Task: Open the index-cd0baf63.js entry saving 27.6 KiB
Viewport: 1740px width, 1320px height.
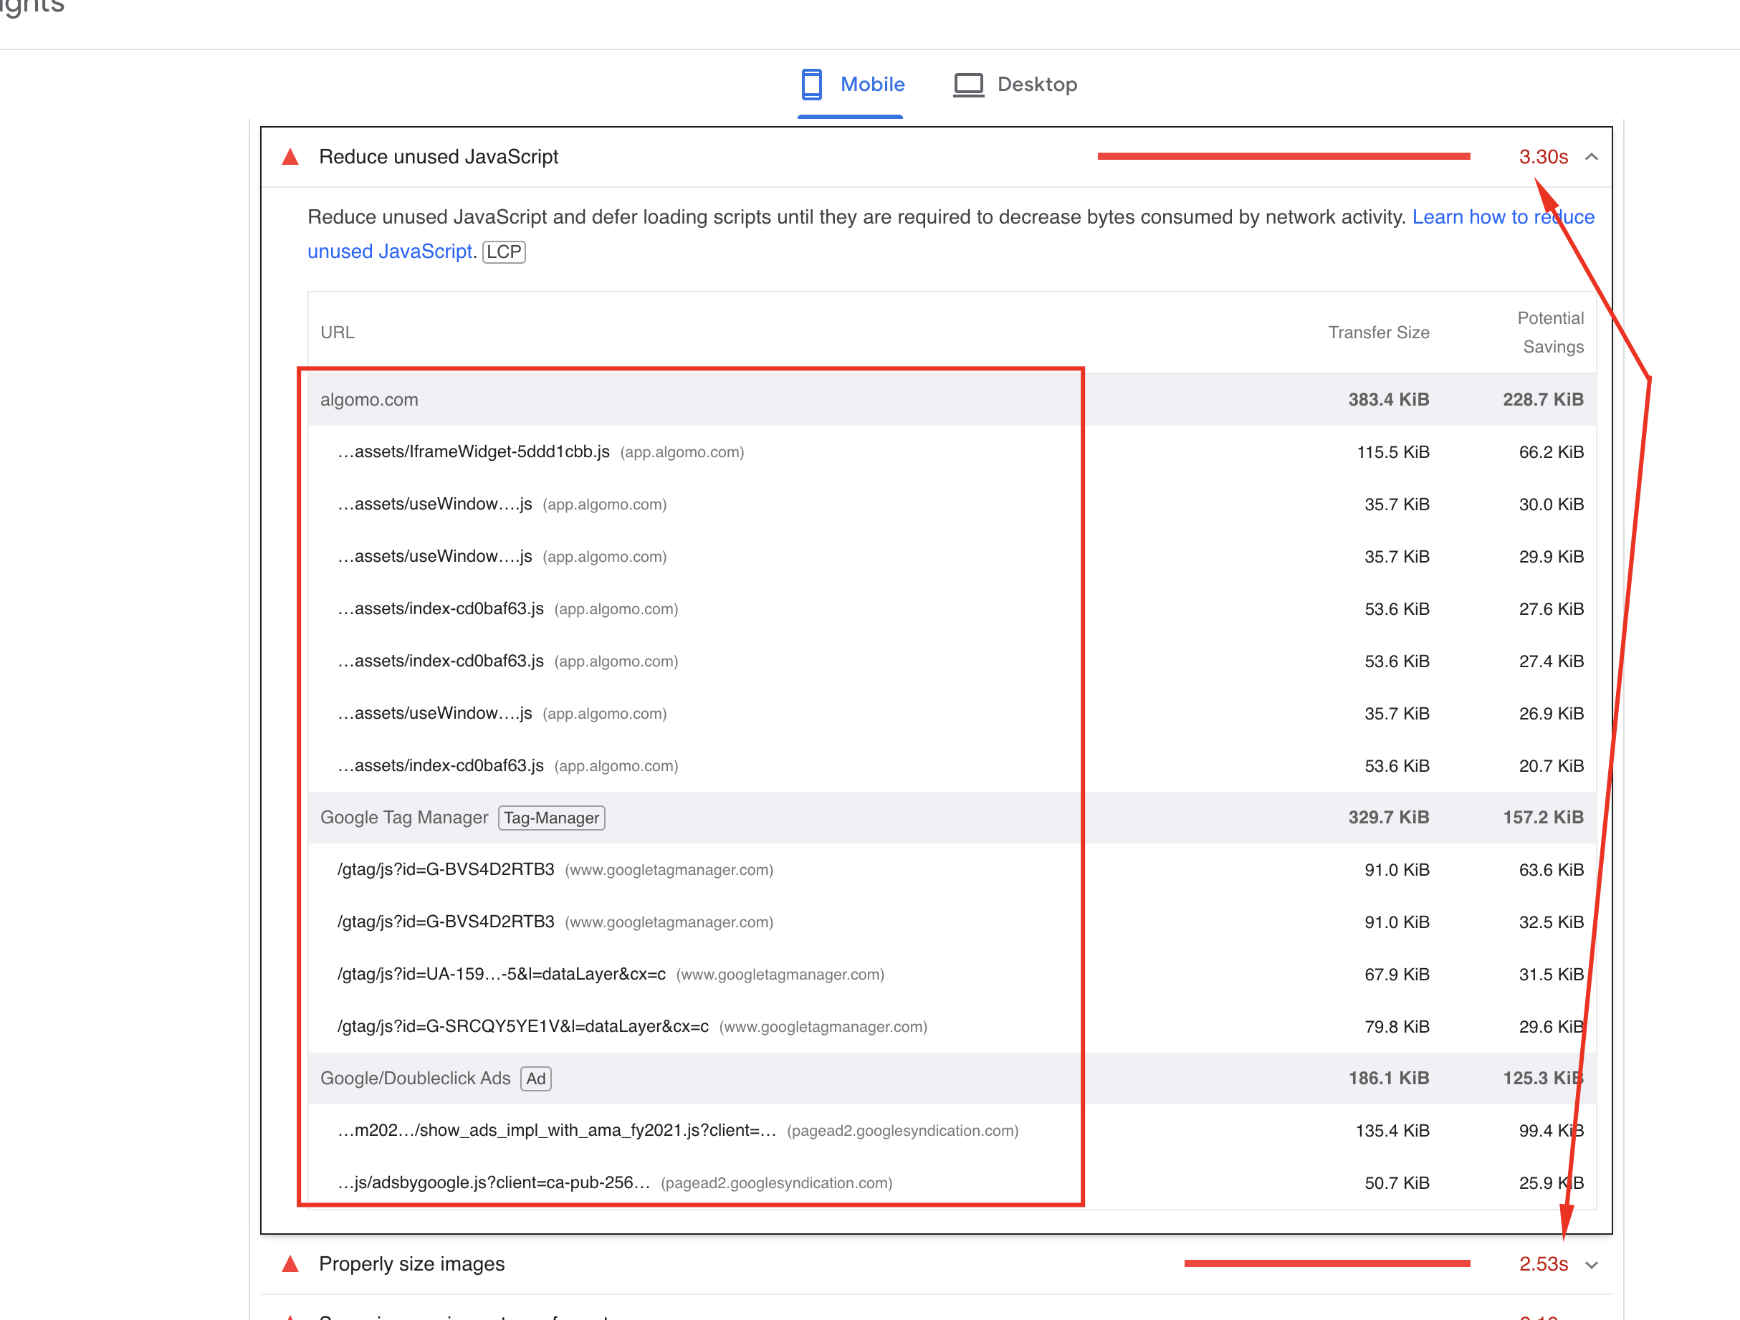Action: [441, 608]
